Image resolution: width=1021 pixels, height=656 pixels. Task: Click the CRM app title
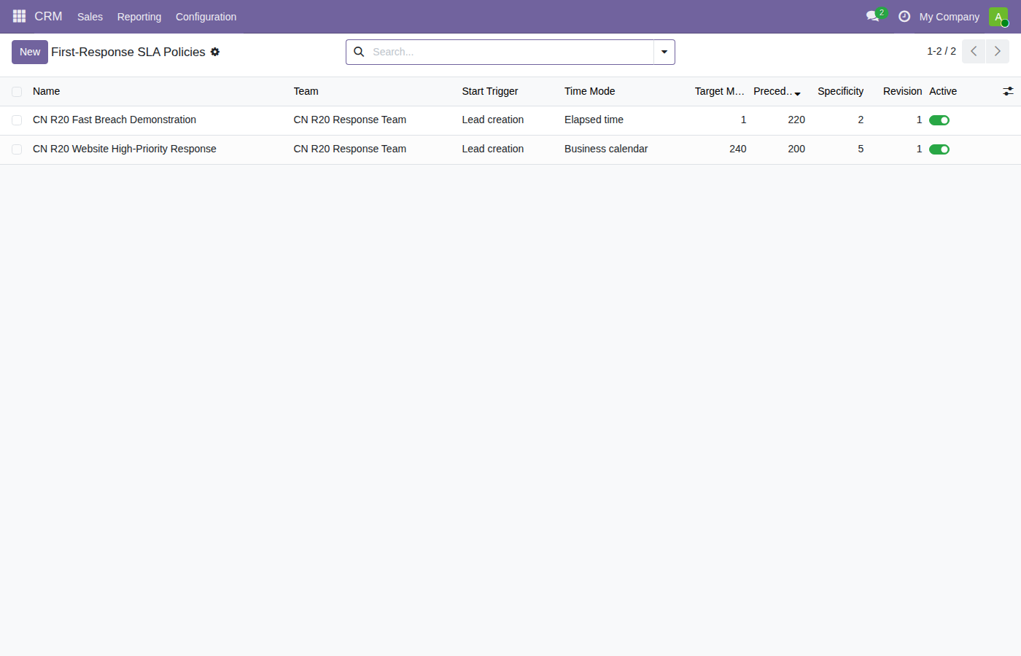pyautogui.click(x=48, y=16)
